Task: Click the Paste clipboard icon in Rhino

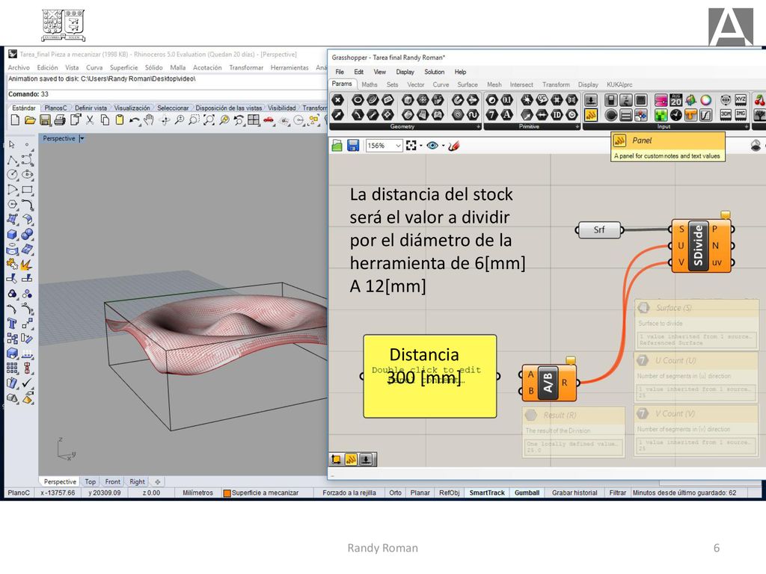Action: point(120,120)
